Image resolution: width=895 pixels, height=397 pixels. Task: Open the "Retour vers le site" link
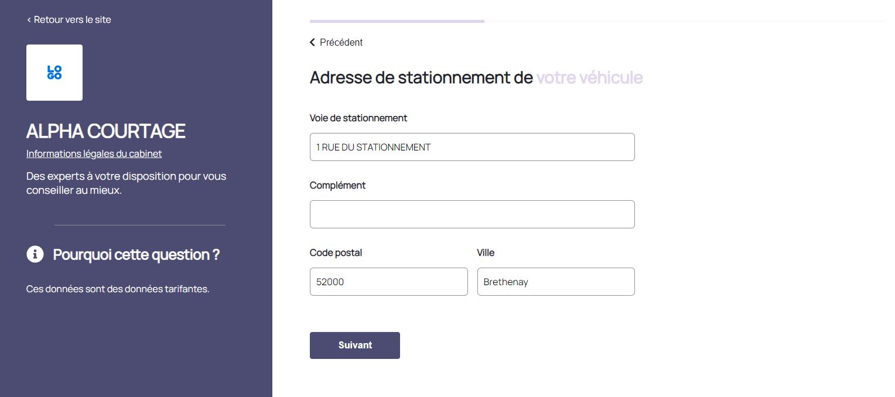(x=72, y=20)
